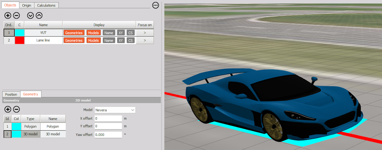Viewport: 382px width, 150px height.
Task: Click the Display column header
Action: pyautogui.click(x=99, y=25)
